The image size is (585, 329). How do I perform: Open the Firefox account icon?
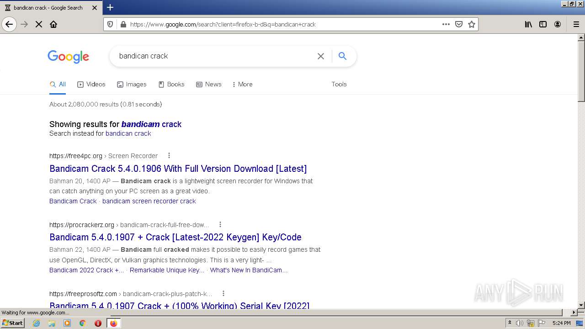558,24
